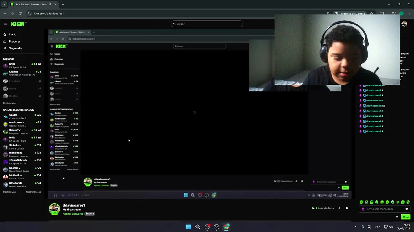Open recommended channel SoerroTV

coord(22,169)
